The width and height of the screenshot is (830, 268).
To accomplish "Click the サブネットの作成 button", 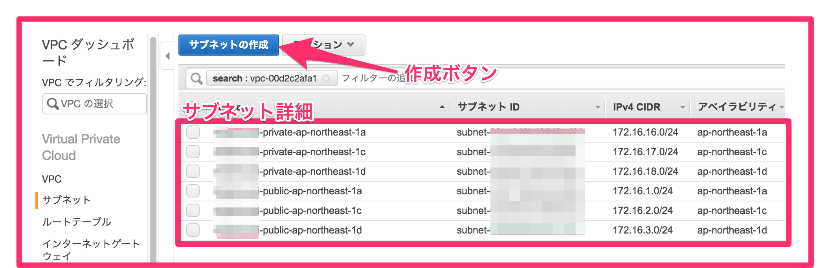I will [228, 45].
